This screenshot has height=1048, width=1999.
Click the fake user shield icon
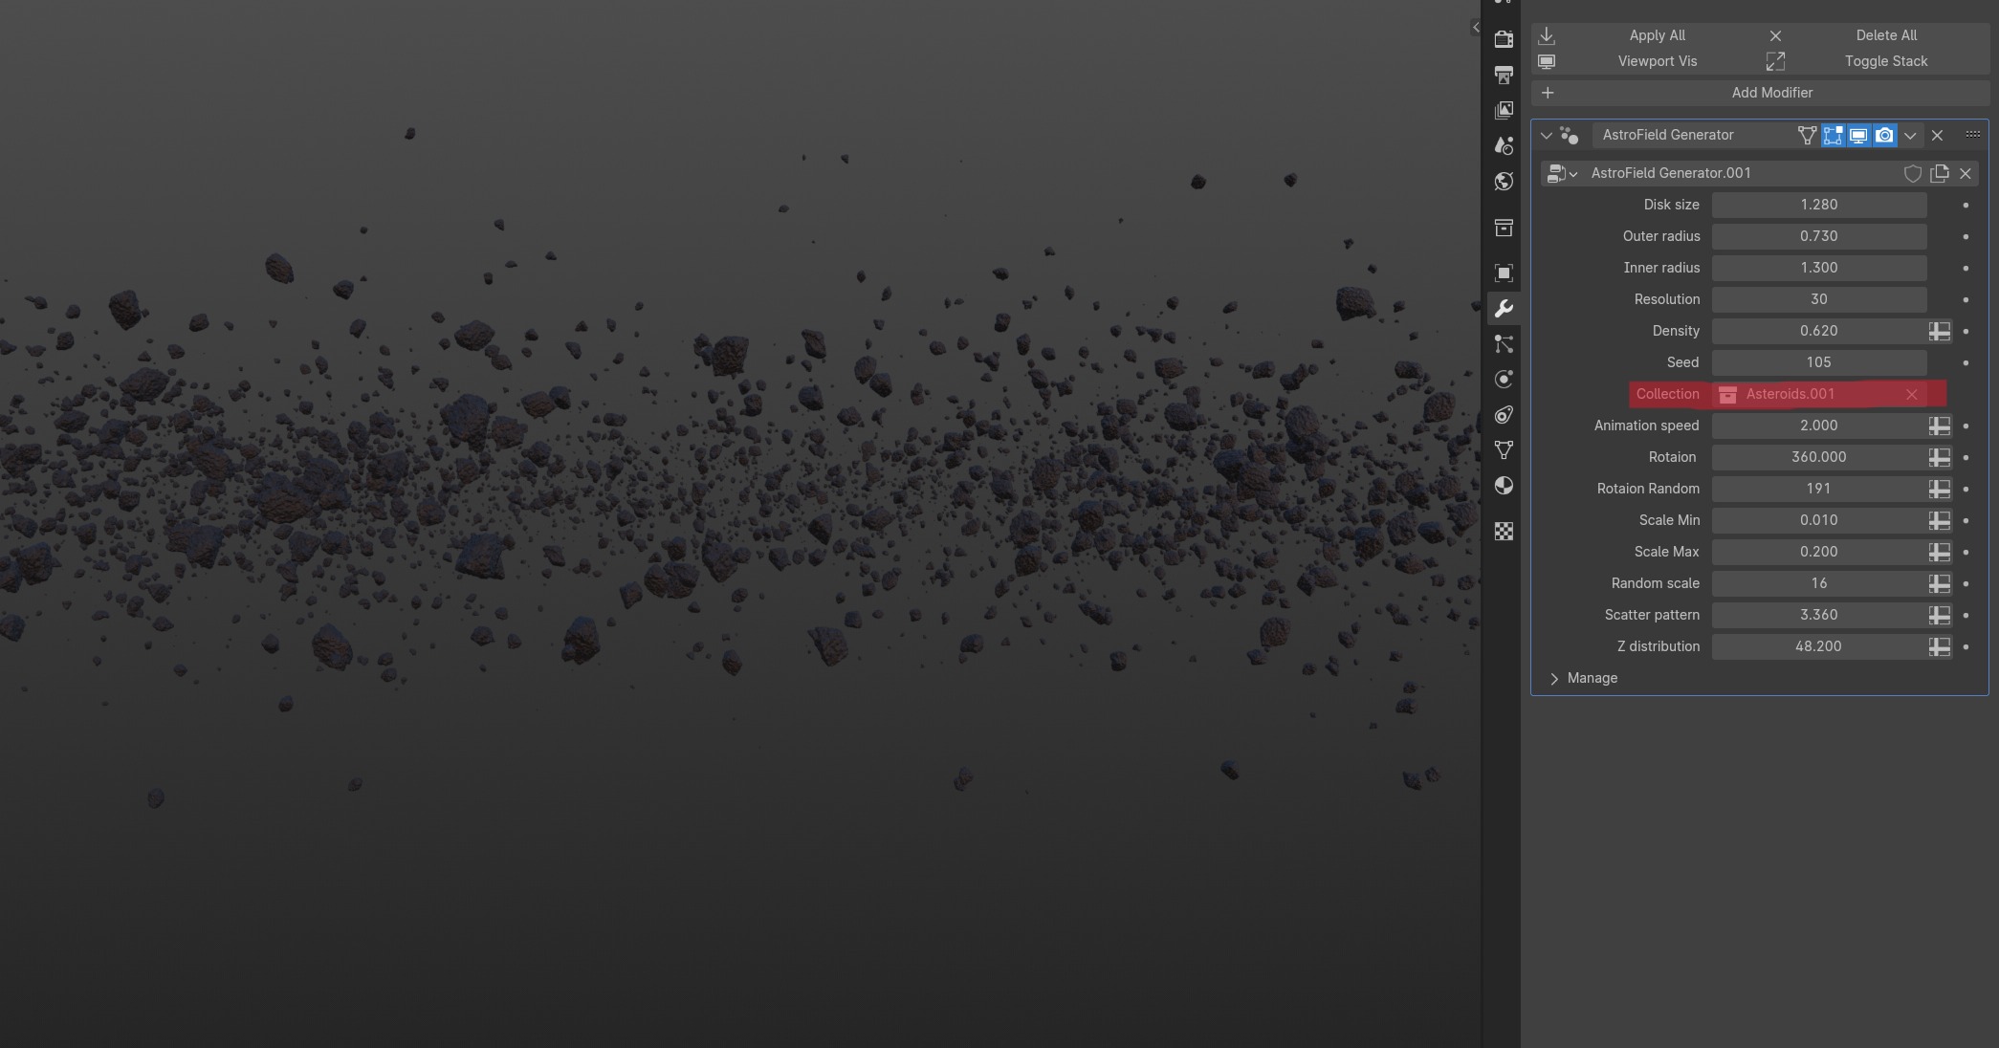(x=1912, y=173)
